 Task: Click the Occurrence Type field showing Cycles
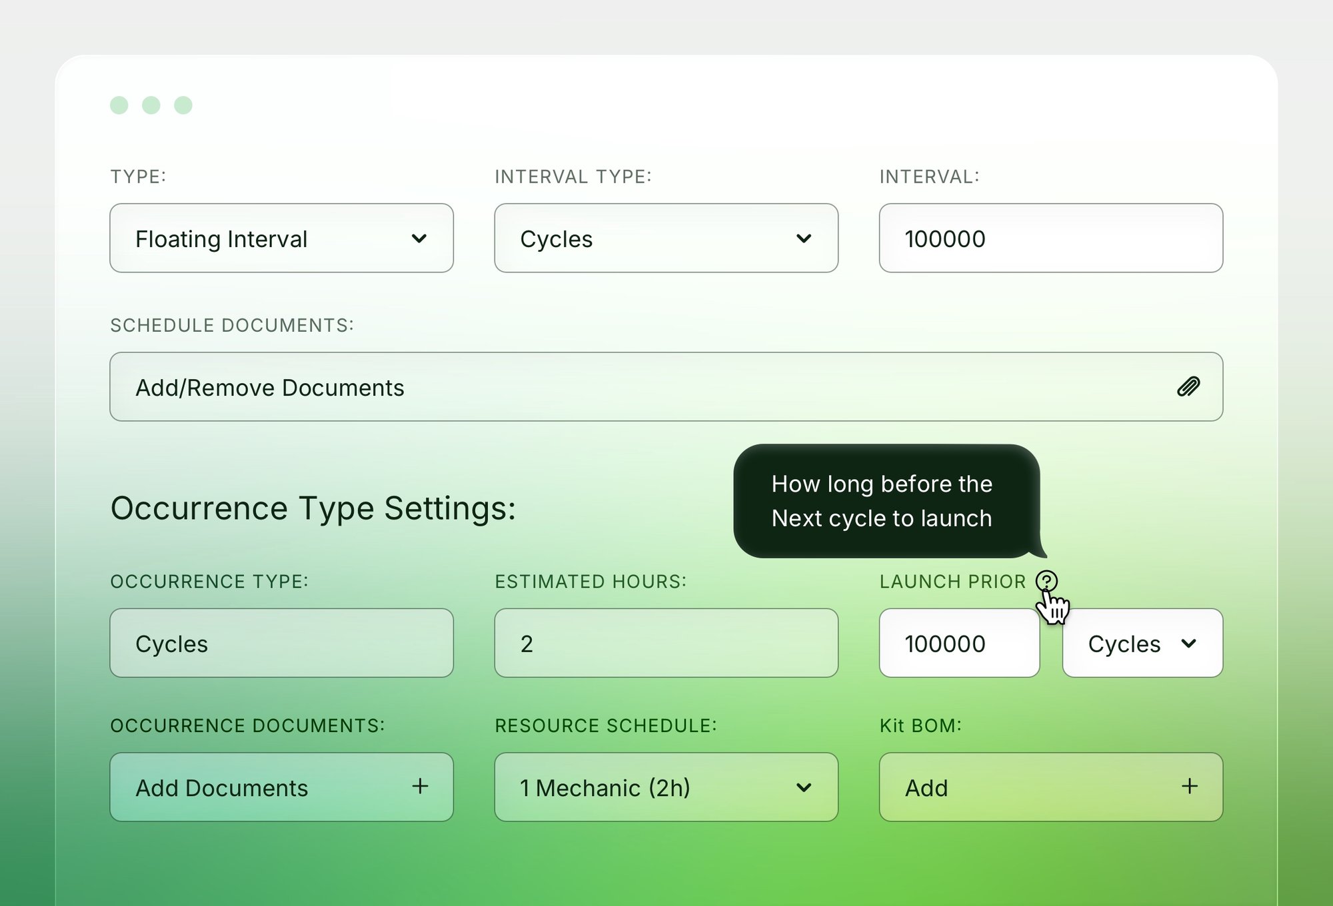click(281, 643)
